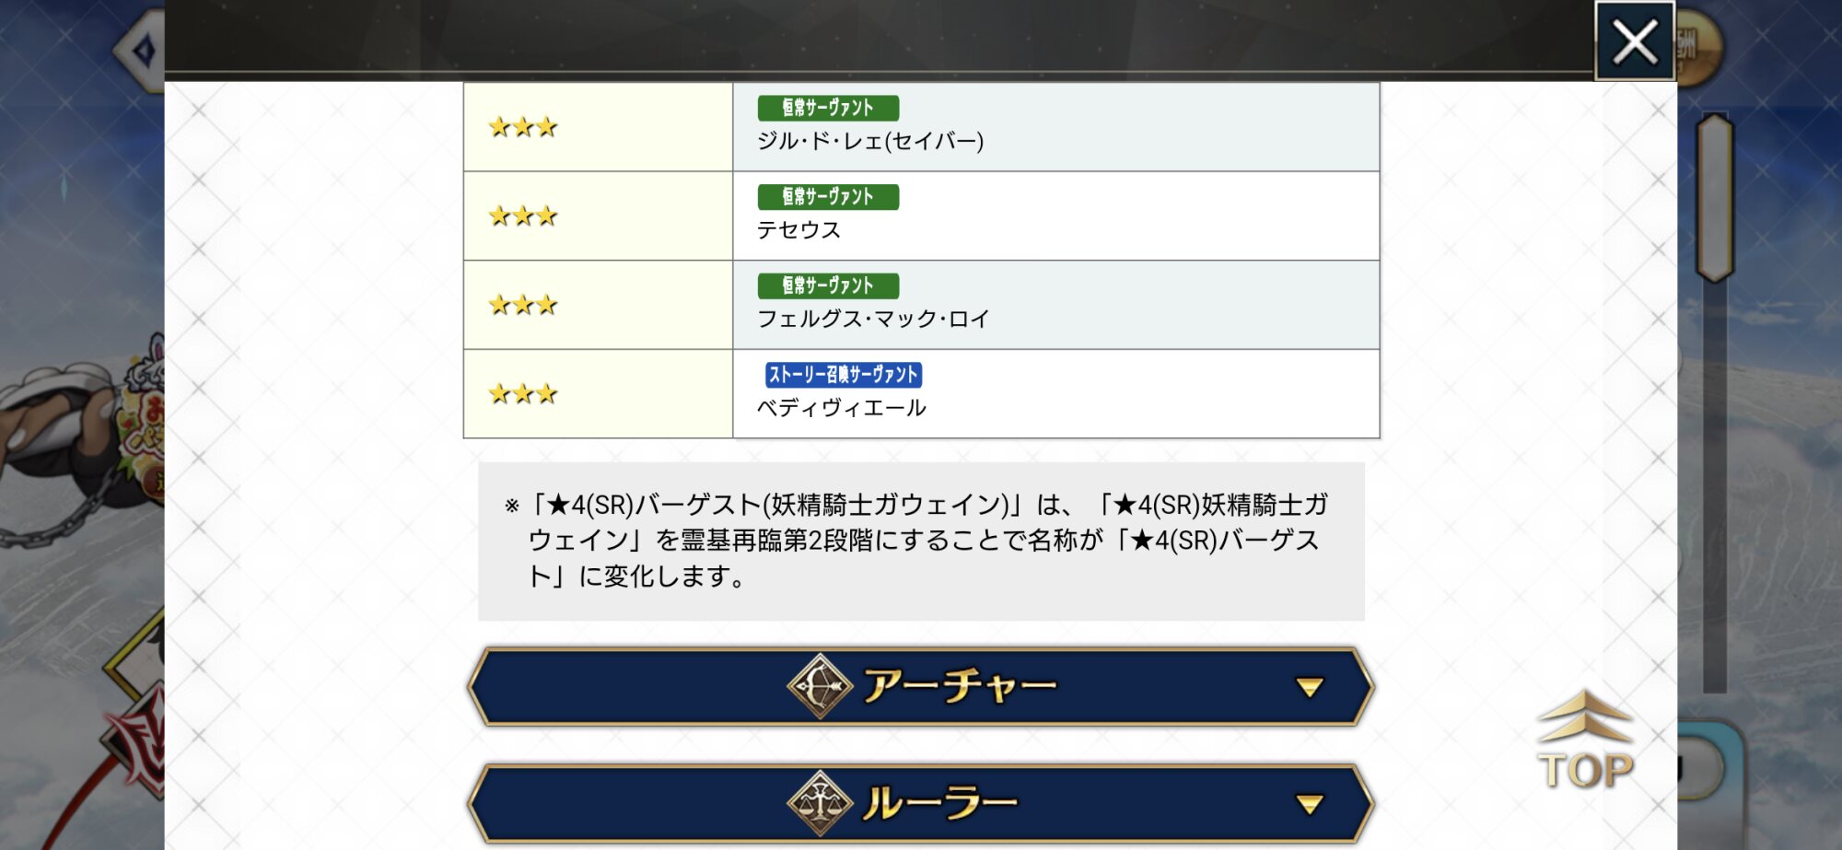Screen dimensions: 1842x850
Task: Tap the stars in the ジル・ド・レェ row
Action: click(x=523, y=127)
